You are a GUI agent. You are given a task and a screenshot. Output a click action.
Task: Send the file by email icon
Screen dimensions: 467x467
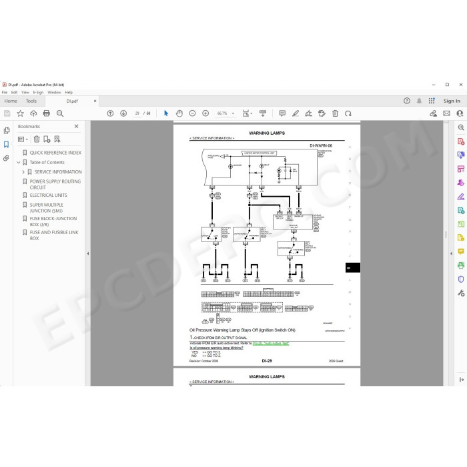click(446, 113)
